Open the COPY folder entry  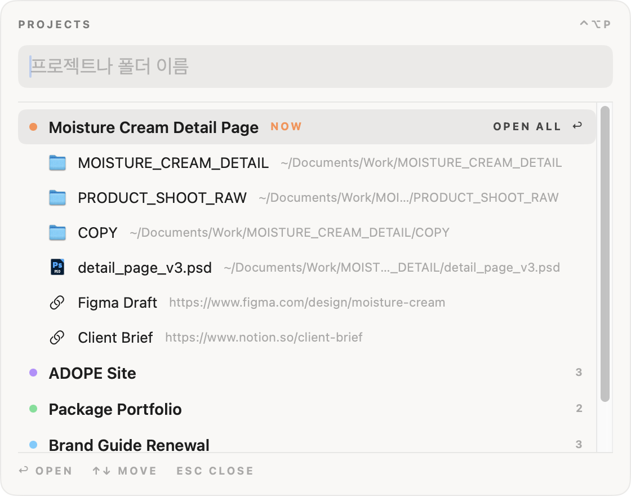306,233
